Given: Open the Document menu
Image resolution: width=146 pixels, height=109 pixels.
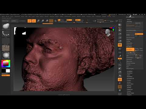Looking at the screenshot, I should point(17,16).
